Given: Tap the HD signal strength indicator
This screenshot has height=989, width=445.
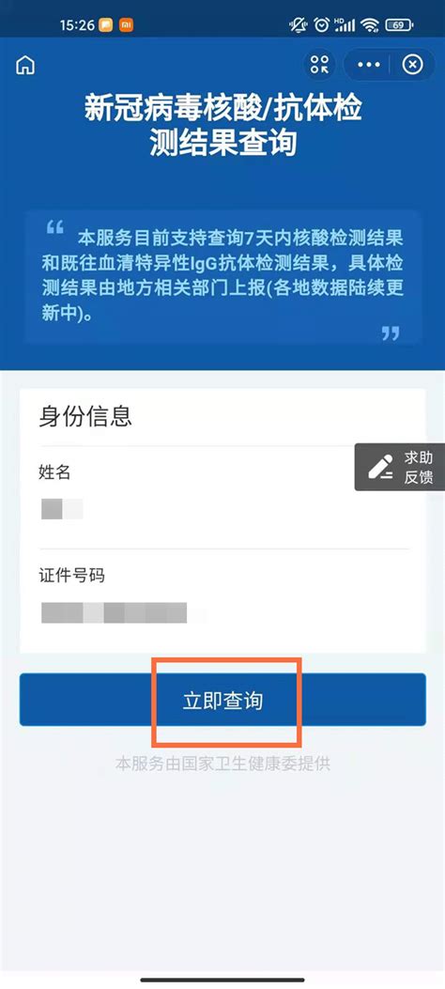Looking at the screenshot, I should coord(345,25).
